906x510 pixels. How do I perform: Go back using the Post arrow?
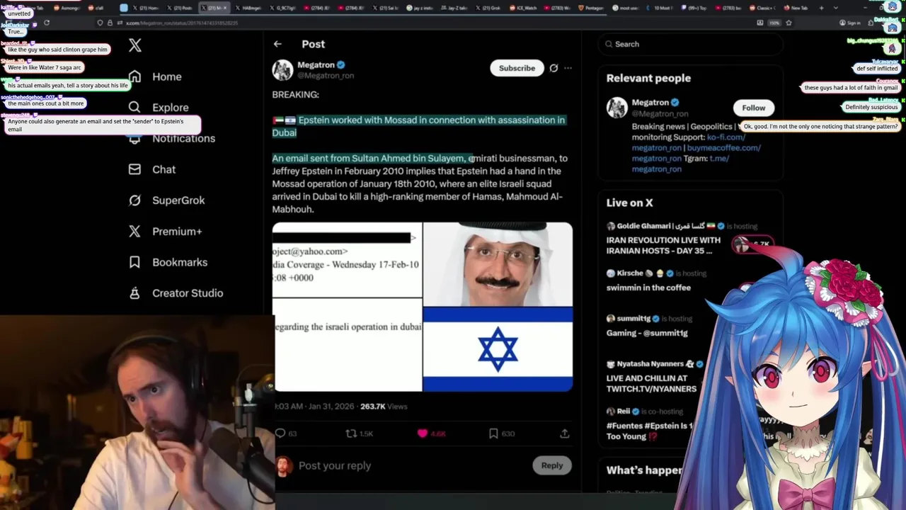277,44
